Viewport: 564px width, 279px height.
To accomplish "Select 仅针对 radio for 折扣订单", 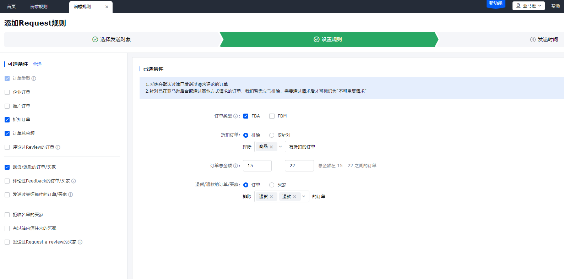I will tap(272, 135).
